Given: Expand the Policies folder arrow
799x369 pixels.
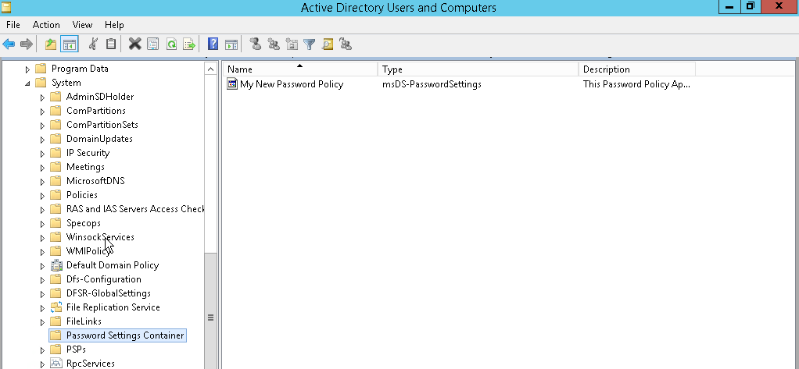Looking at the screenshot, I should click(43, 196).
